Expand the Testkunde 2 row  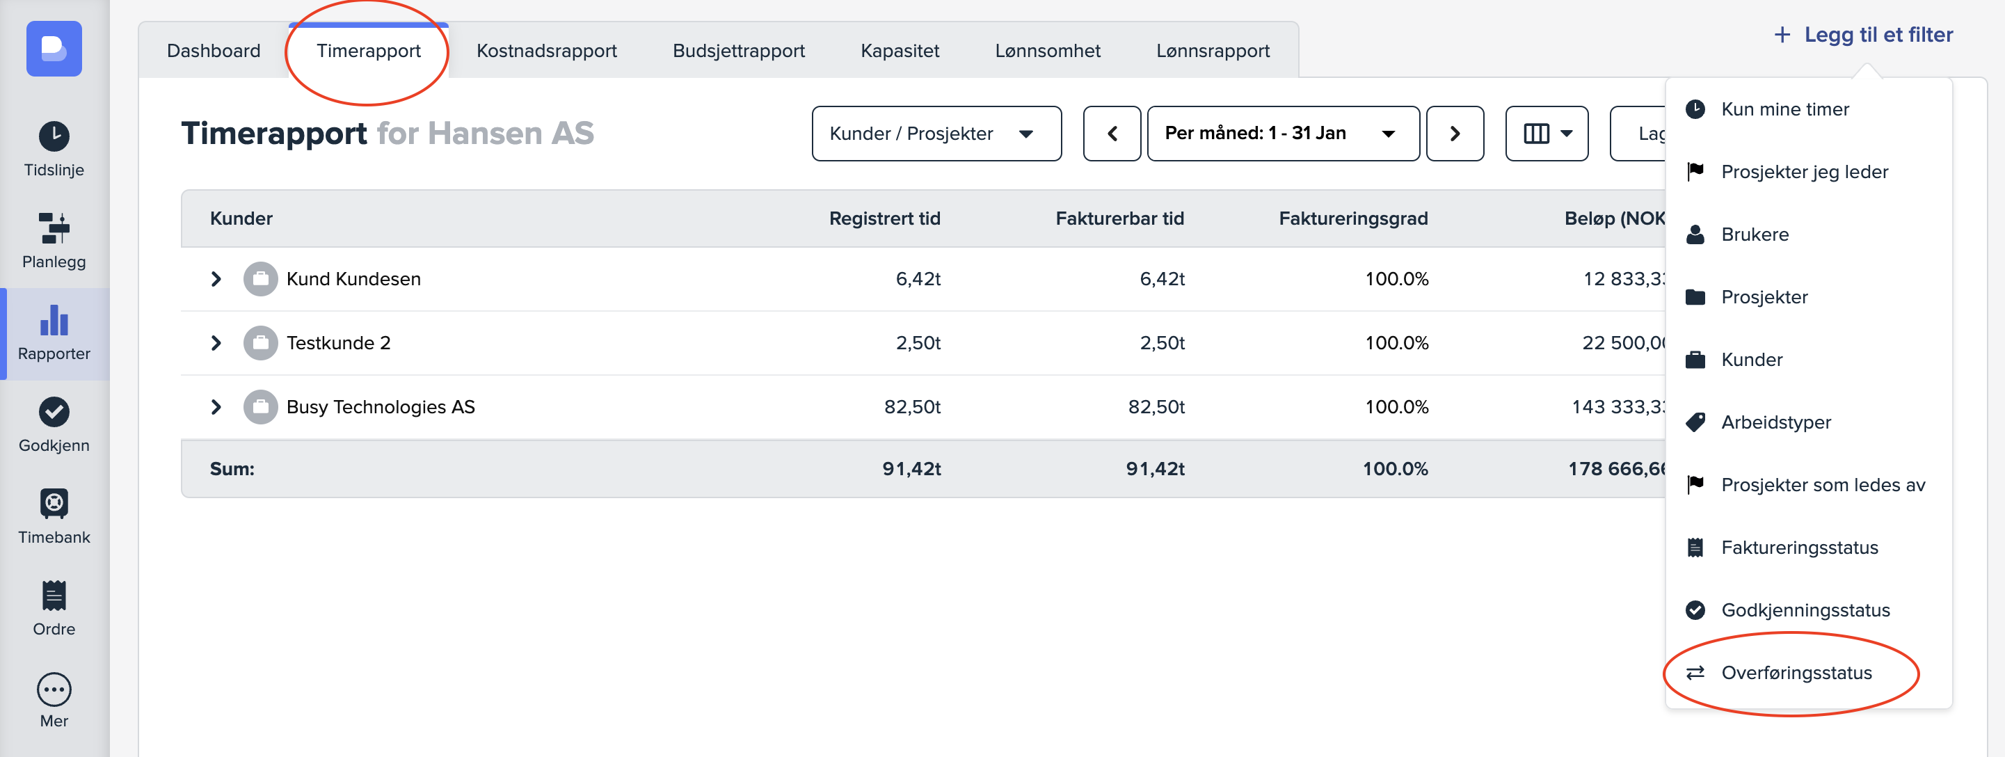pos(216,343)
